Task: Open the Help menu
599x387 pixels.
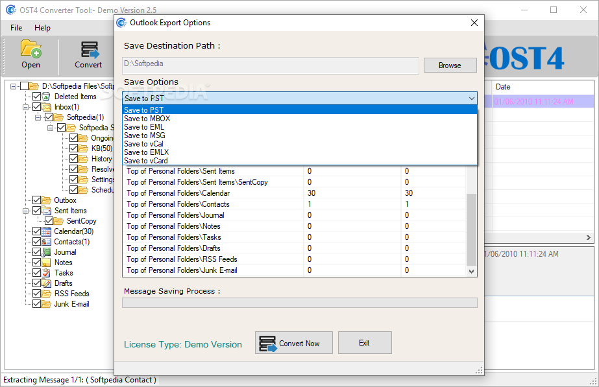Action: coord(42,28)
